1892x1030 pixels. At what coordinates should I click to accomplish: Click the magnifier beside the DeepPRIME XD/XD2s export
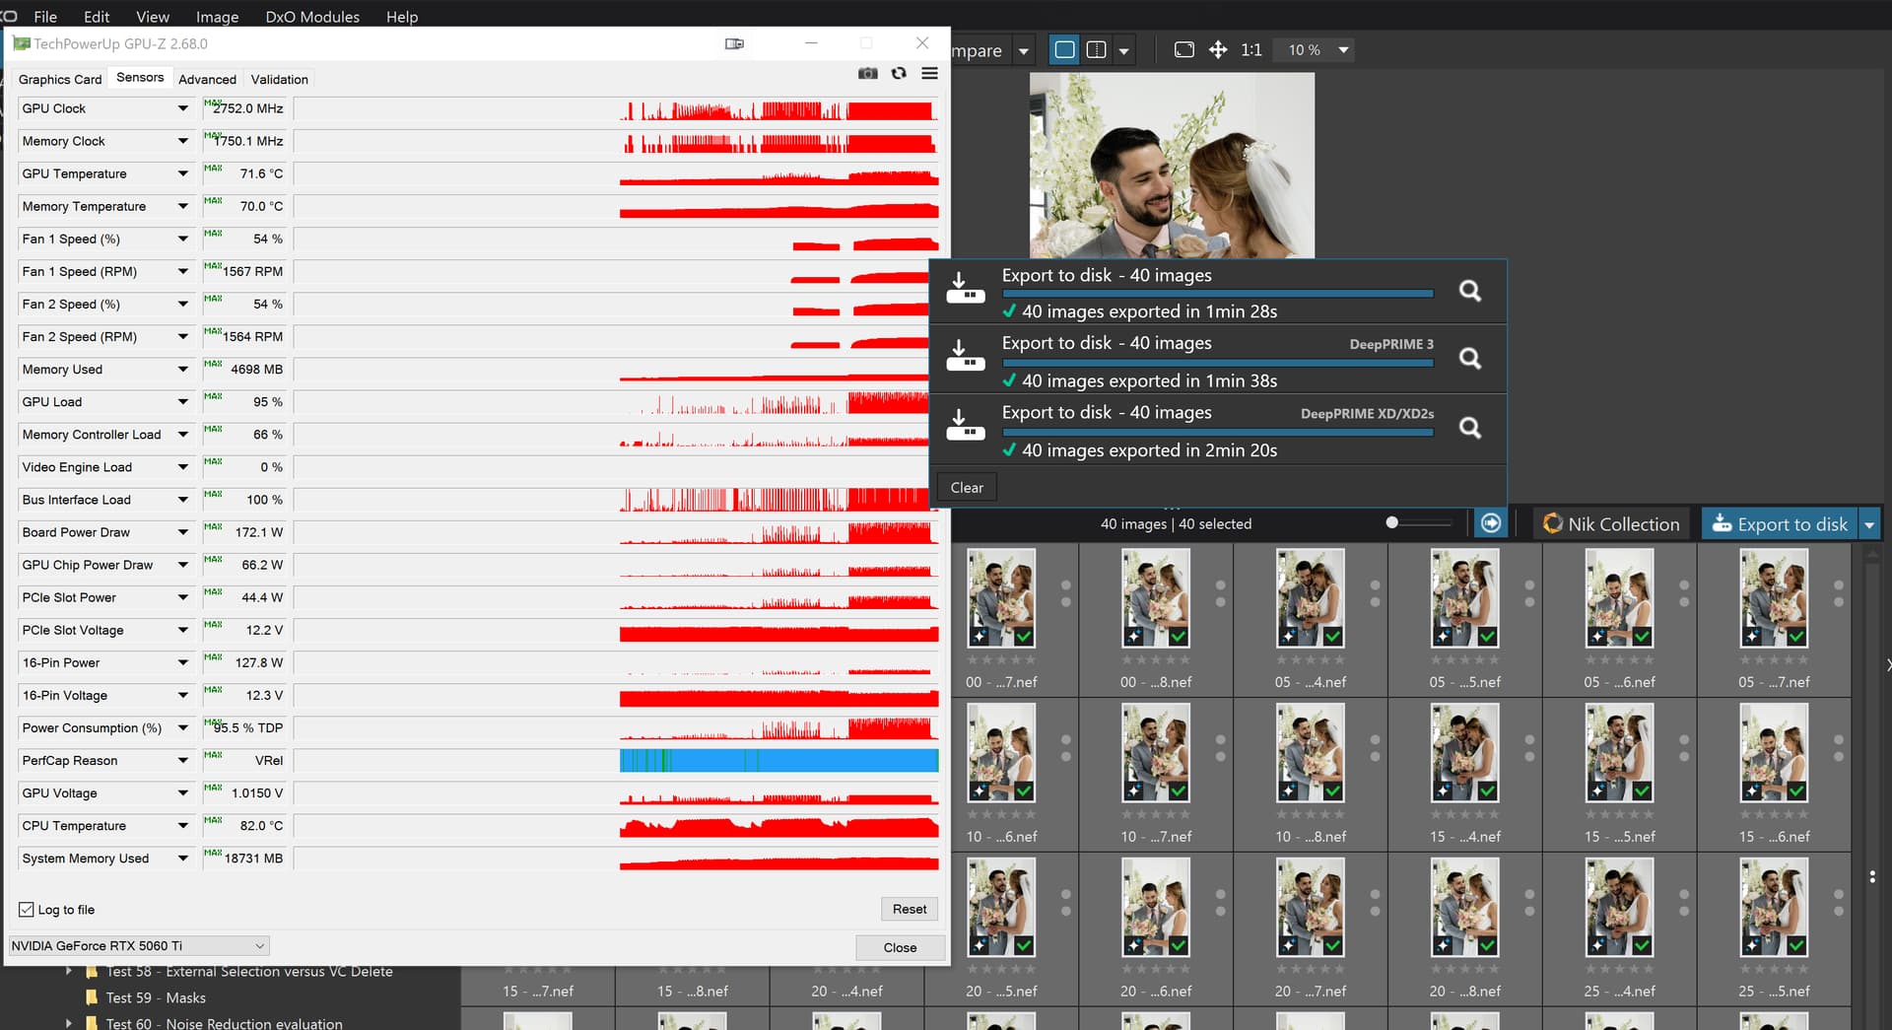(x=1469, y=428)
